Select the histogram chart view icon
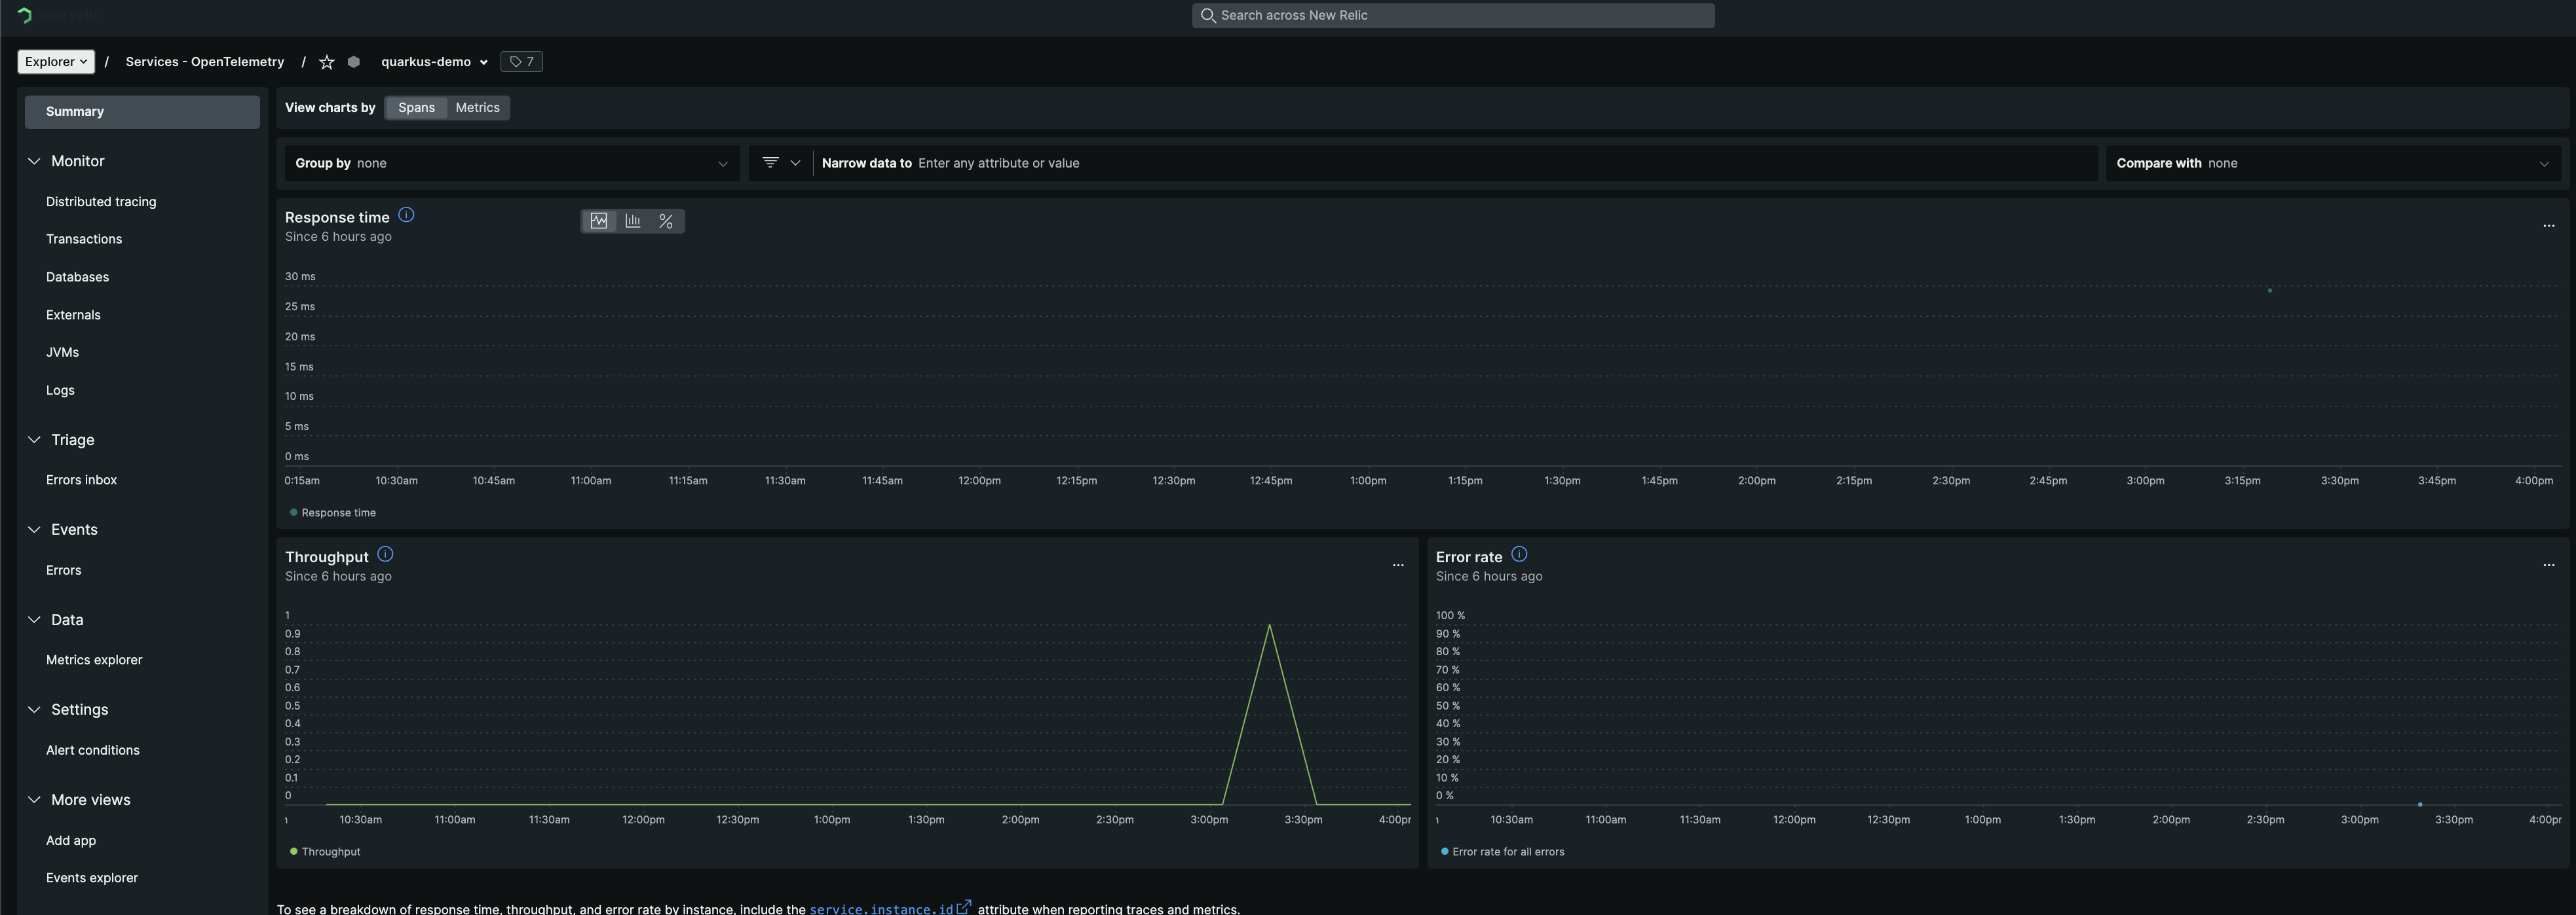Screen dimensions: 2576x915 click(633, 221)
